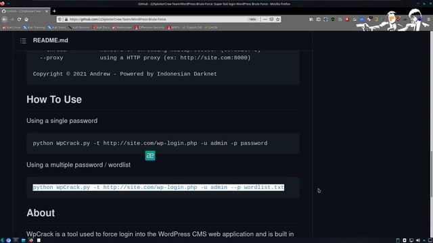This screenshot has height=243, width=433.
Task: Open the Offensive Security bookmark
Action: [150, 28]
